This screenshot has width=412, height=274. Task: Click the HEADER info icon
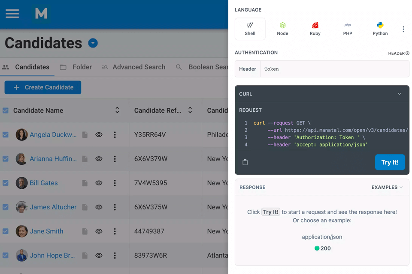407,53
